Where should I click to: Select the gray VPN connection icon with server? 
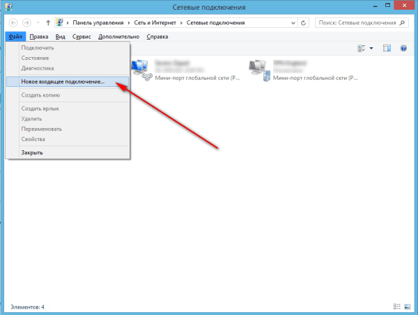[259, 70]
